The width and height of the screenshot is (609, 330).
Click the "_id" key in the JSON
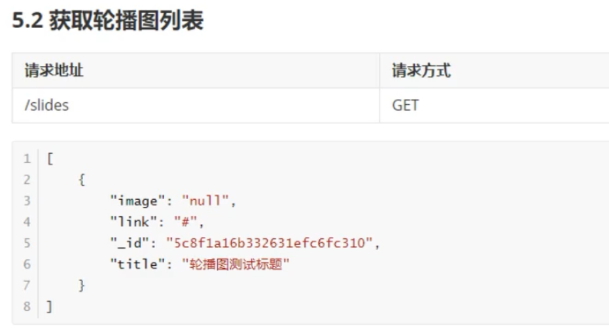click(131, 244)
